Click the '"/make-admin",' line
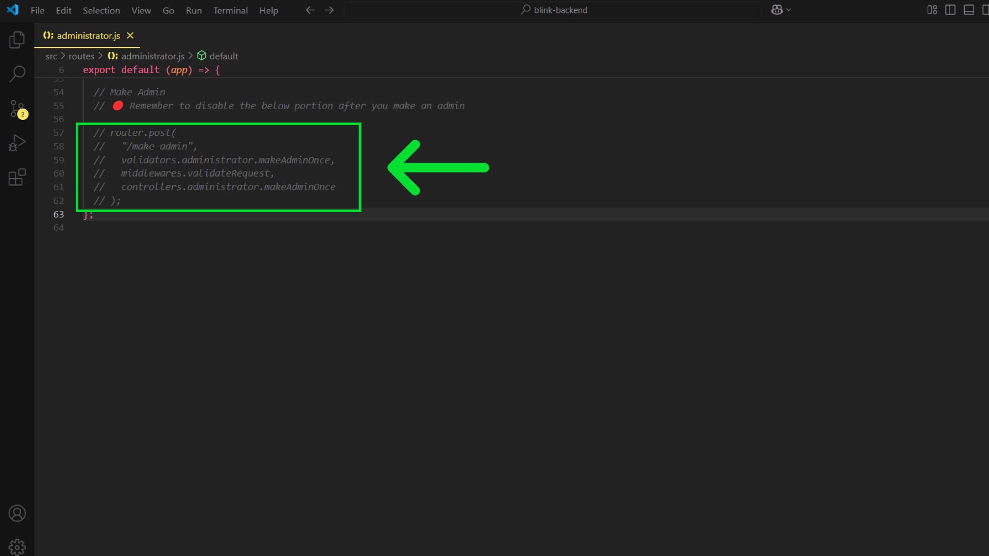This screenshot has height=556, width=989. click(145, 146)
